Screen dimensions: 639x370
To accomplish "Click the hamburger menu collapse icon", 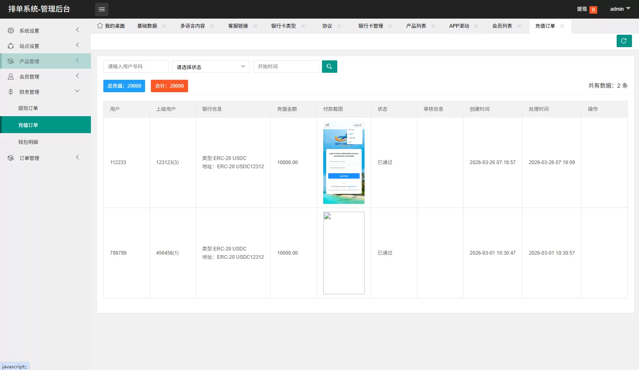I will [102, 9].
